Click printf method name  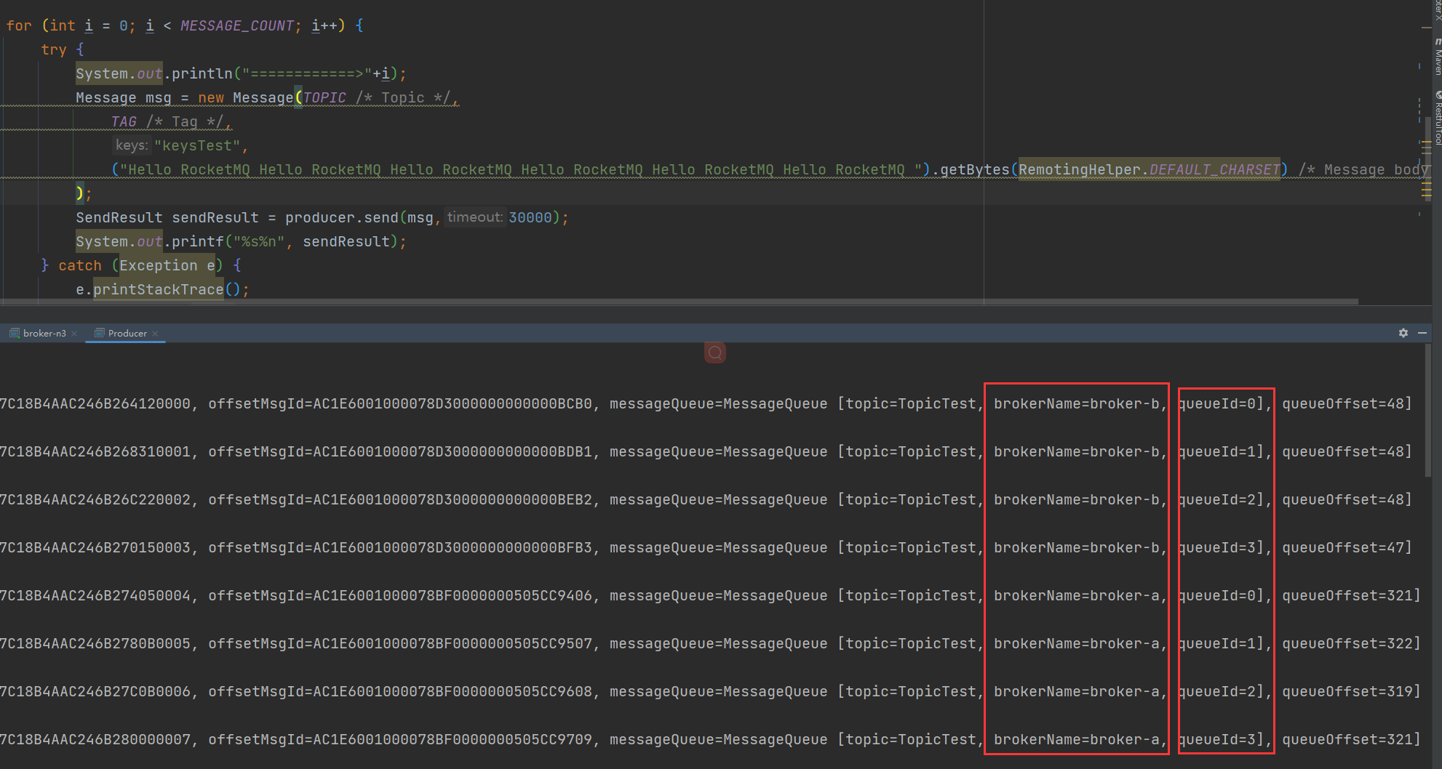(198, 241)
